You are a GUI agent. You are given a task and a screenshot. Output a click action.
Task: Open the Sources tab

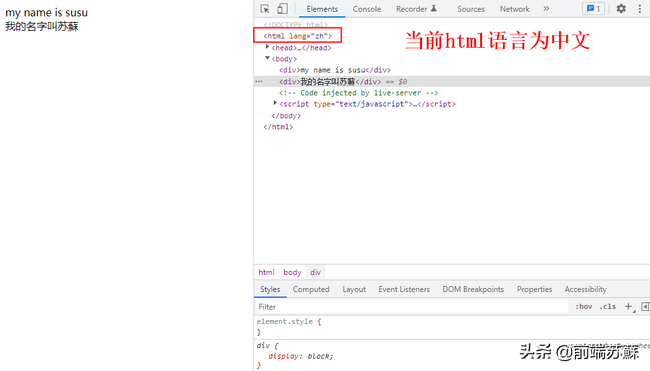click(471, 9)
